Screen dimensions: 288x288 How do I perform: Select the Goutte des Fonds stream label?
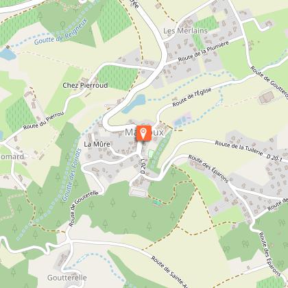[72, 175]
